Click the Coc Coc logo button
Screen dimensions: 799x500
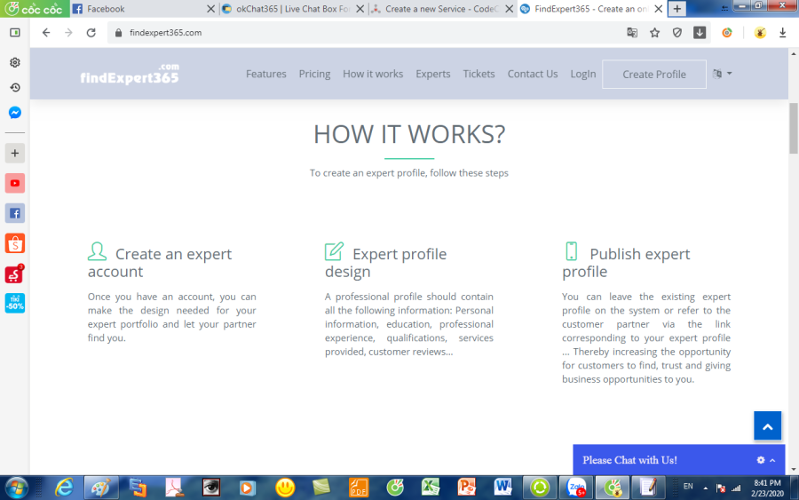point(35,9)
